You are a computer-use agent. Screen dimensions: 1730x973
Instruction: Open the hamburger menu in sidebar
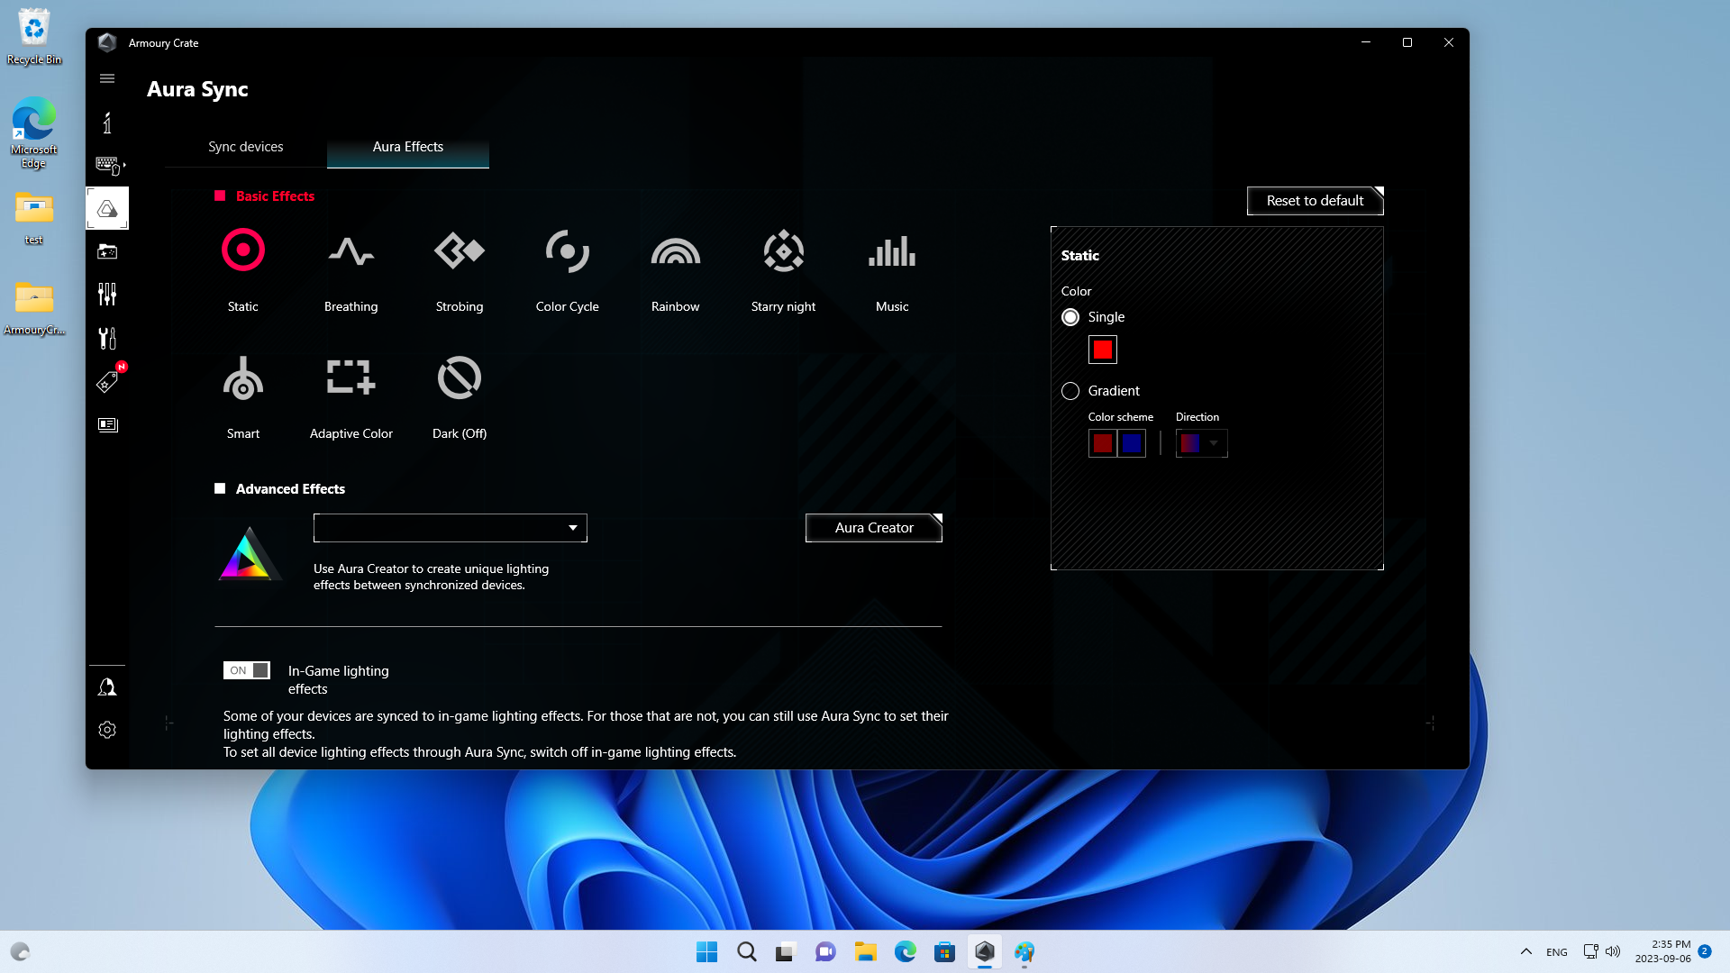[x=107, y=78]
